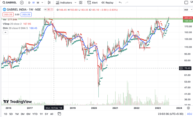
Task: Select the Vol 277.54K indicator legend
Action: point(10,19)
